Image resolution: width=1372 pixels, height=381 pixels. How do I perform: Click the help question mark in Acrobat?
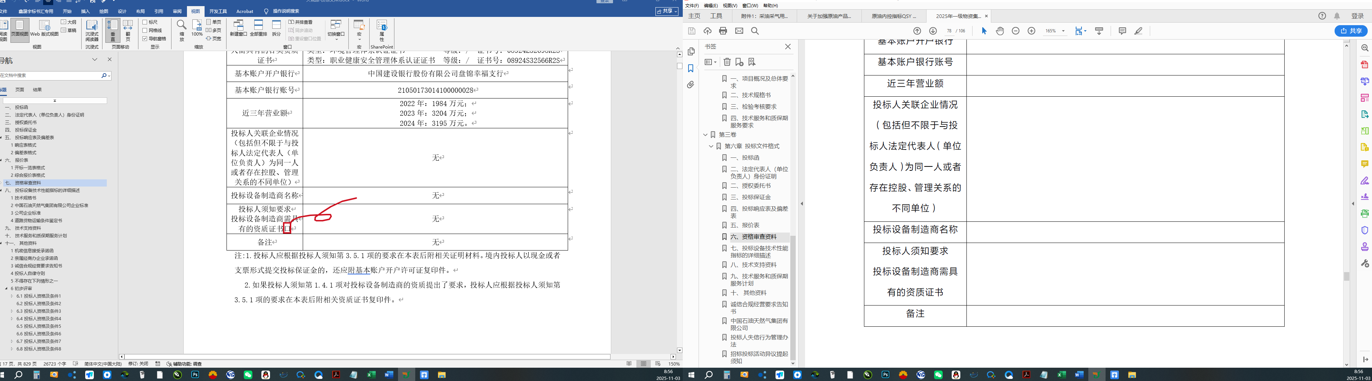pos(1322,16)
